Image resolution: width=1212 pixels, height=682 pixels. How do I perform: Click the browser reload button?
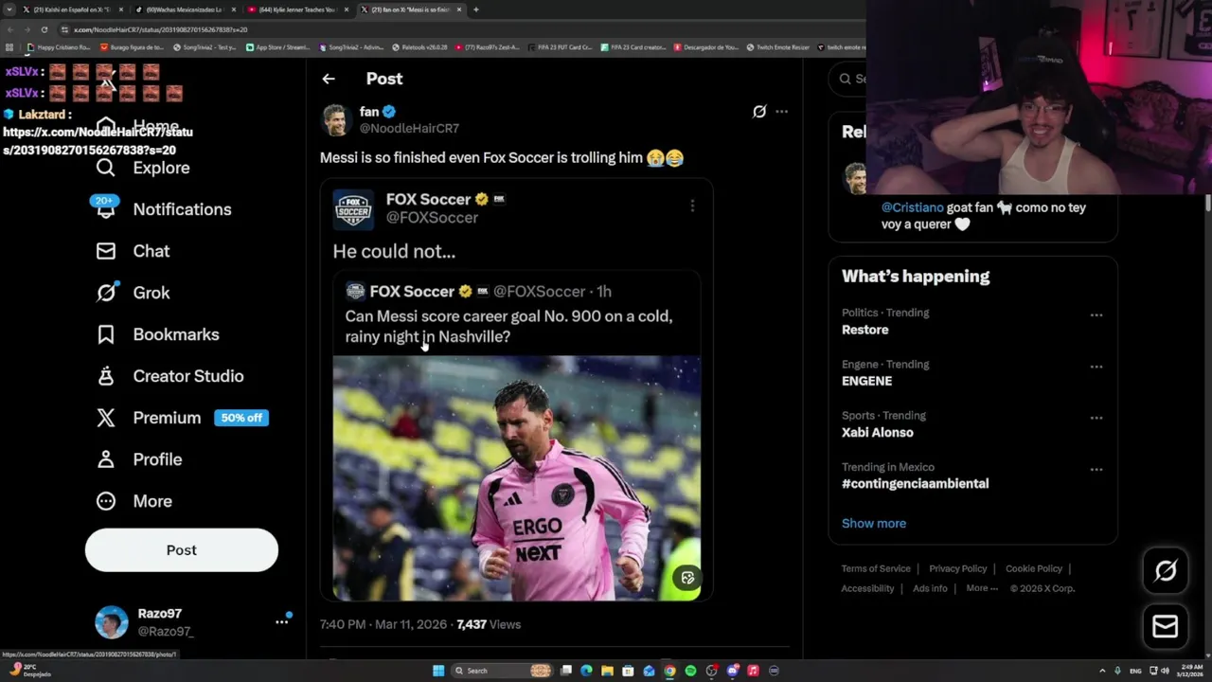44,29
